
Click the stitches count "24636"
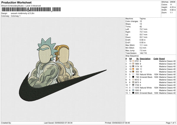[173, 2]
